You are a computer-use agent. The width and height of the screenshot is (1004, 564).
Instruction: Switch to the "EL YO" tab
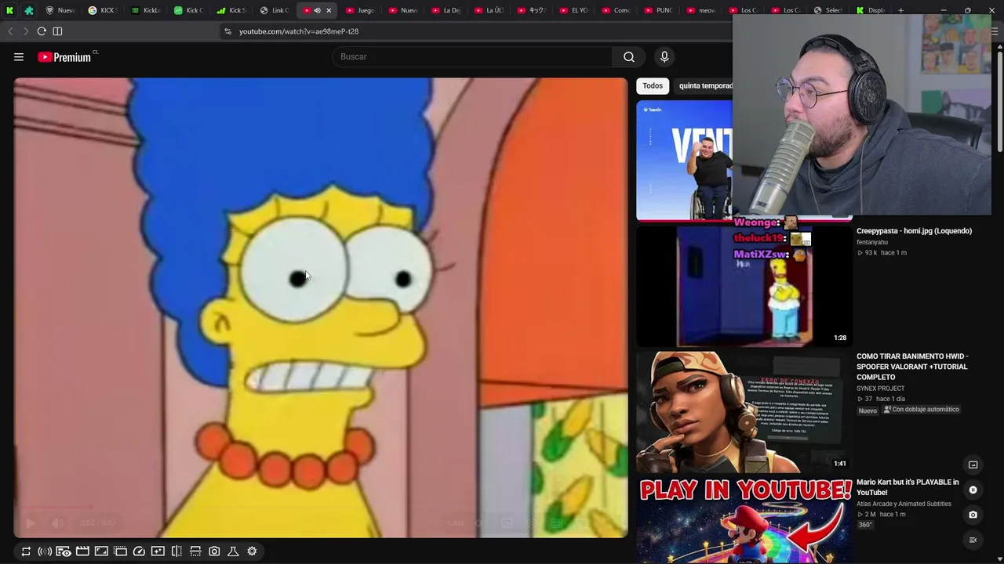[x=574, y=10]
